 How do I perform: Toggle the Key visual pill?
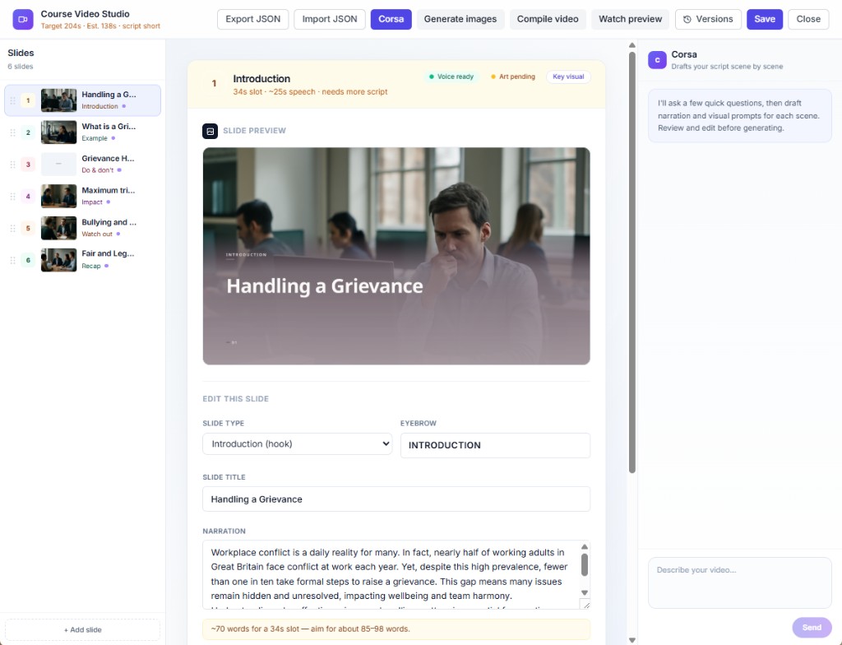click(568, 77)
